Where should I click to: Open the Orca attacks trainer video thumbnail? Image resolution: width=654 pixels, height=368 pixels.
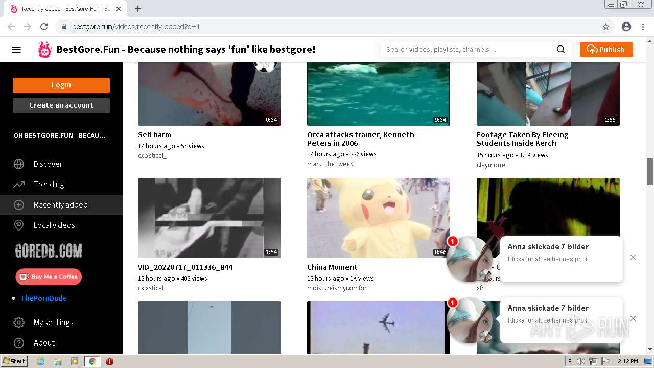(379, 94)
